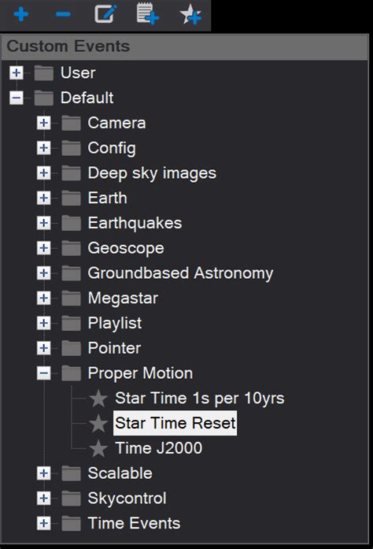Screen dimensions: 373x549
Task: Click the add star event icon
Action: click(190, 14)
